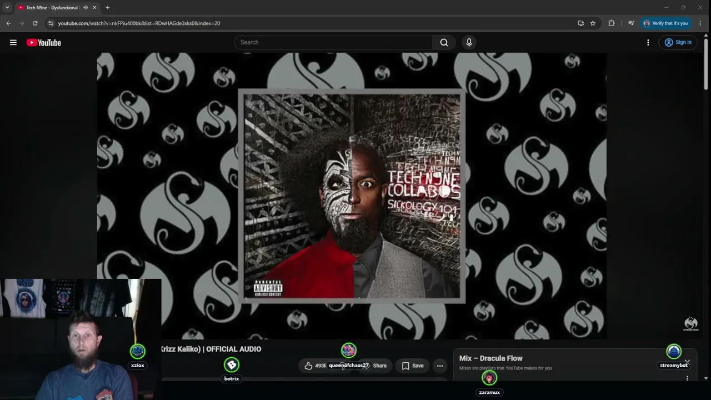Image resolution: width=711 pixels, height=400 pixels.
Task: Save the video to a playlist
Action: [413, 366]
